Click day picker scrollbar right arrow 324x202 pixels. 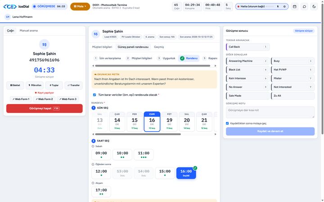(215, 134)
